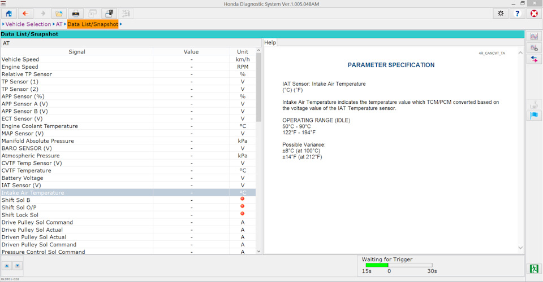Switch to the Help tab

click(270, 43)
